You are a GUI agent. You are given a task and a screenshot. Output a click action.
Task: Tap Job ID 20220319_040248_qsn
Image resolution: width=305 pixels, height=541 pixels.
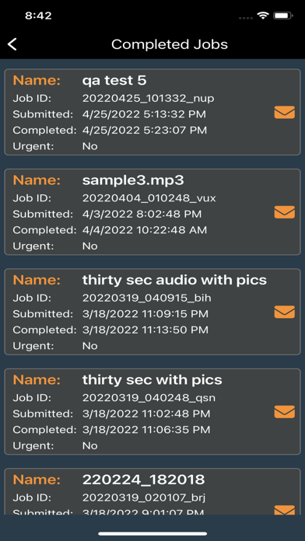click(149, 397)
